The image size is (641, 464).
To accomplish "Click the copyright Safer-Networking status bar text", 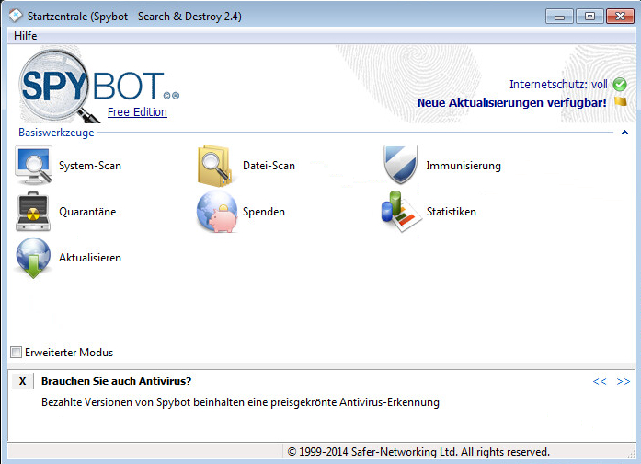I will 418,452.
